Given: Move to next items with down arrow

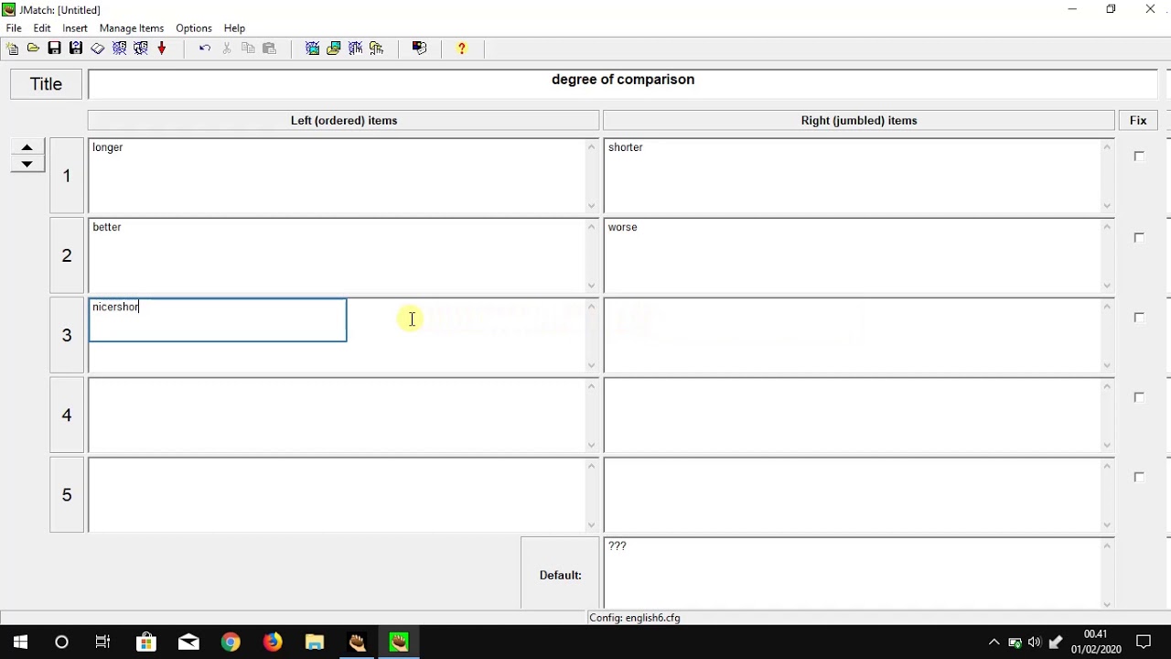Looking at the screenshot, I should click(27, 164).
